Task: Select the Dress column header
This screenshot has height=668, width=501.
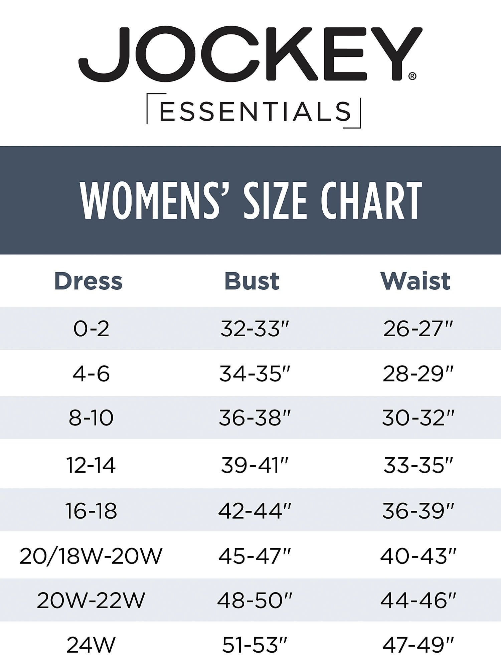Action: [x=89, y=281]
